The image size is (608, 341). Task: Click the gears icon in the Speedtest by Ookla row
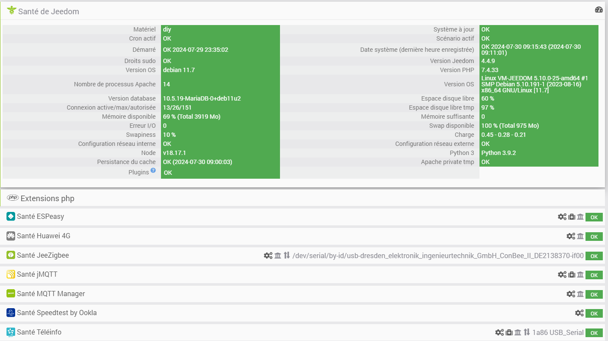click(579, 313)
